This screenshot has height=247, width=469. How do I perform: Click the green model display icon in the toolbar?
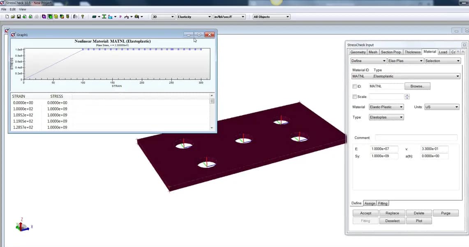[50, 16]
